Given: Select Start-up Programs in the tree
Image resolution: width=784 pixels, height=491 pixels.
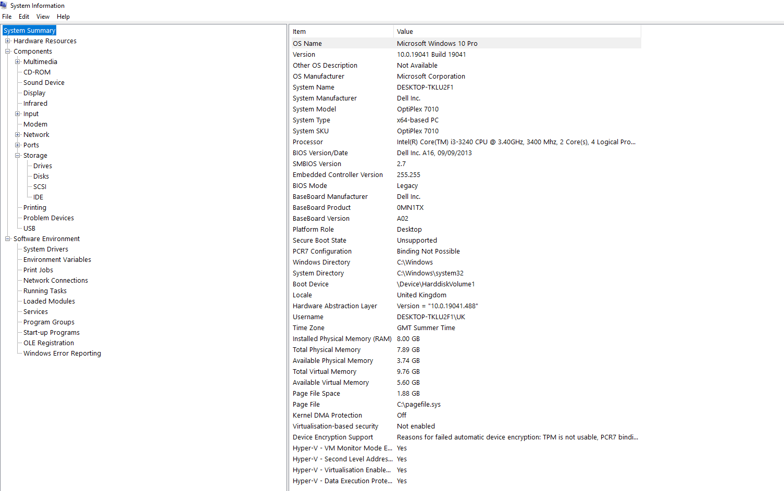Looking at the screenshot, I should tap(51, 333).
